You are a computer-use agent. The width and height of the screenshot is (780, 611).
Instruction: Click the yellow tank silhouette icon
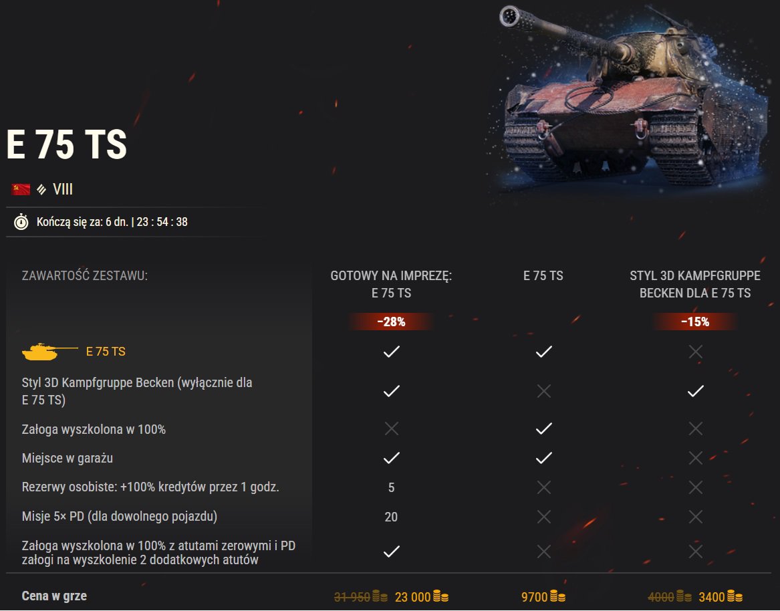click(x=49, y=351)
